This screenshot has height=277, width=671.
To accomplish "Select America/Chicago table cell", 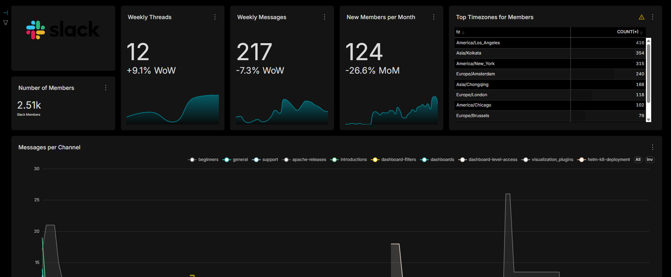I will pos(513,105).
